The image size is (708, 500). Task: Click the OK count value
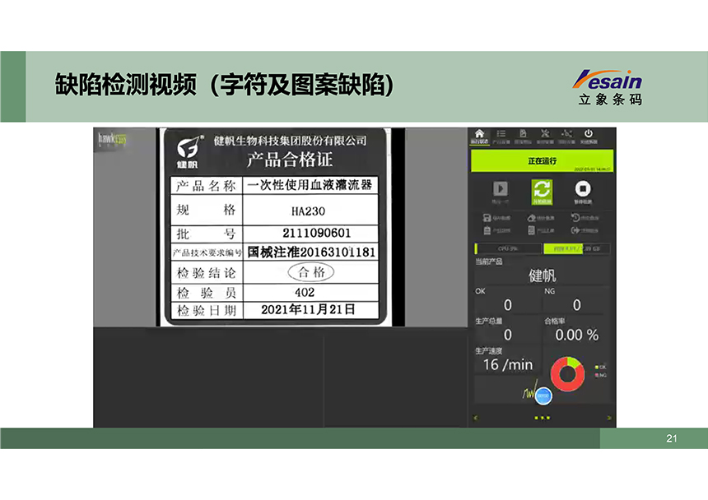507,305
